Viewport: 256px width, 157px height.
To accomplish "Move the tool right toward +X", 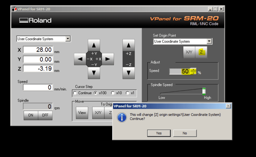I will [108, 59].
